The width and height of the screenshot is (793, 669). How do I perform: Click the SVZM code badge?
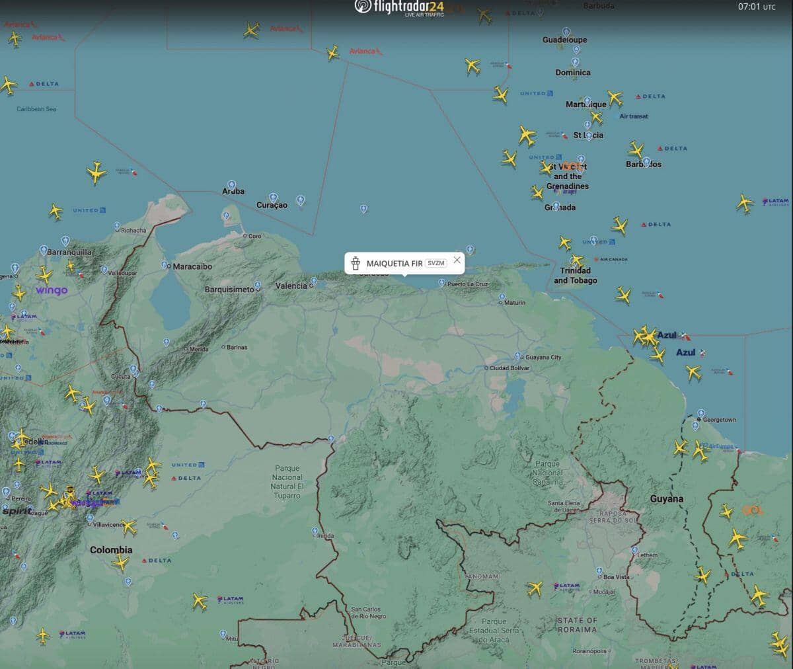pos(436,263)
